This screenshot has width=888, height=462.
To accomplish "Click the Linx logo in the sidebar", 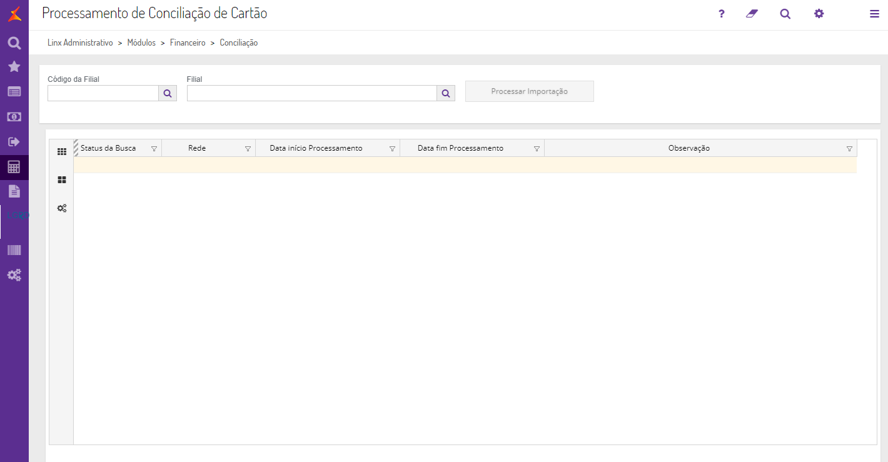I will (x=14, y=14).
